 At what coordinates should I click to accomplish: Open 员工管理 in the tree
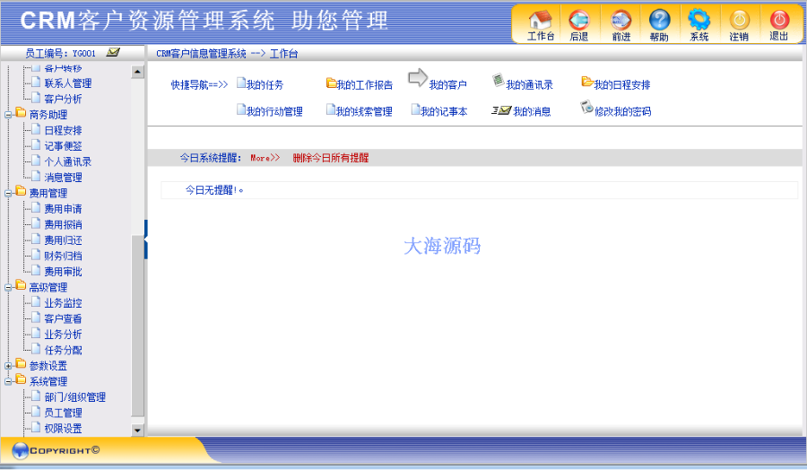(63, 413)
